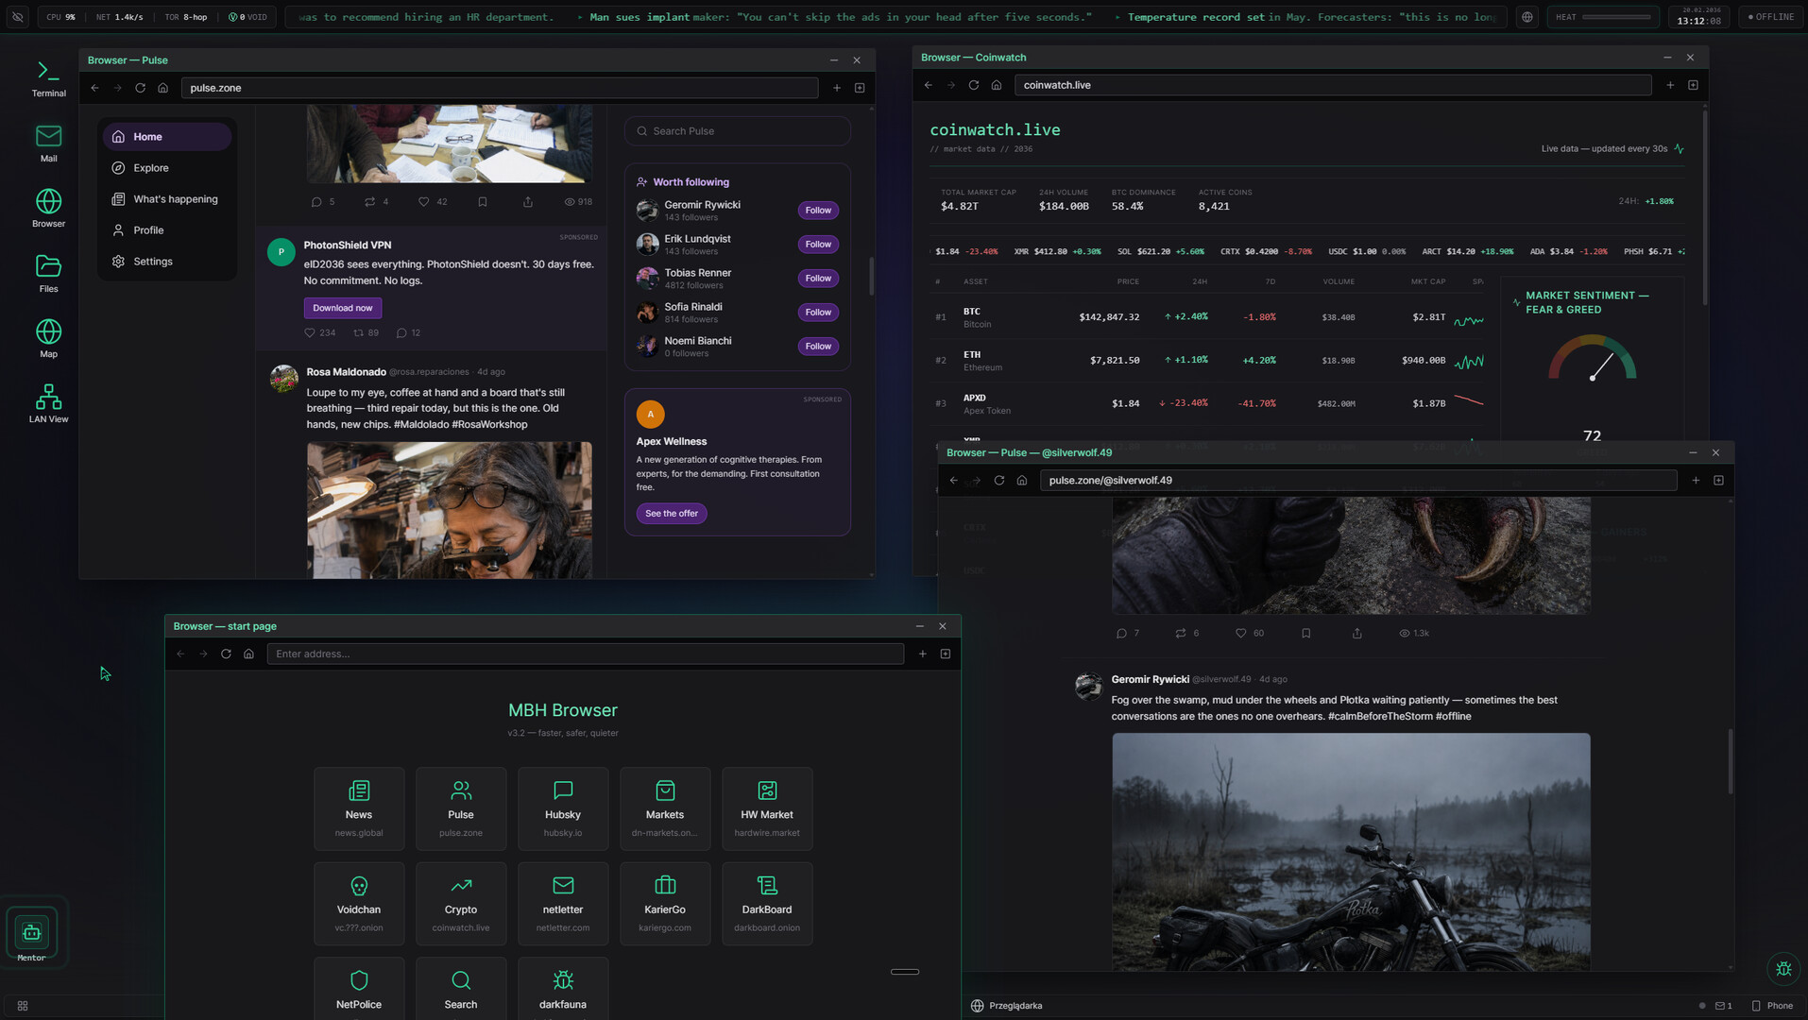Open the Pulse tile on start page
1808x1020 pixels.
(x=461, y=809)
